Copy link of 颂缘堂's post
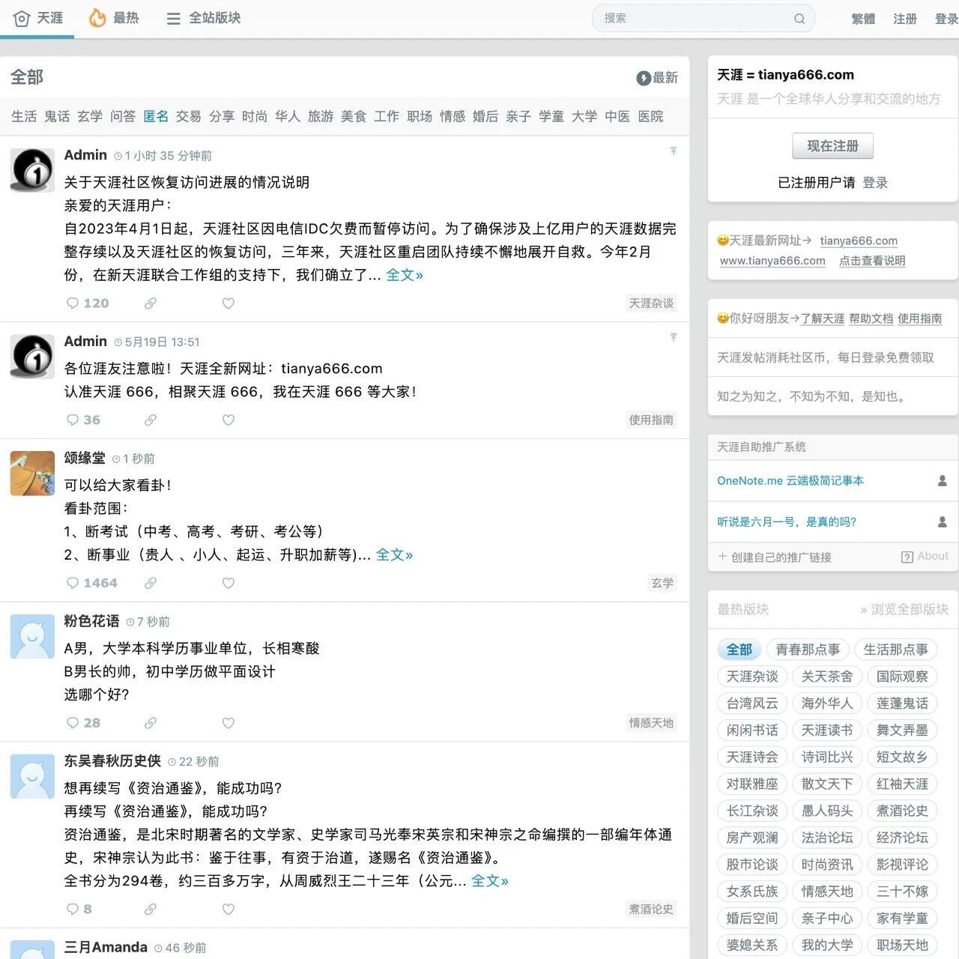The width and height of the screenshot is (959, 959). (x=151, y=583)
